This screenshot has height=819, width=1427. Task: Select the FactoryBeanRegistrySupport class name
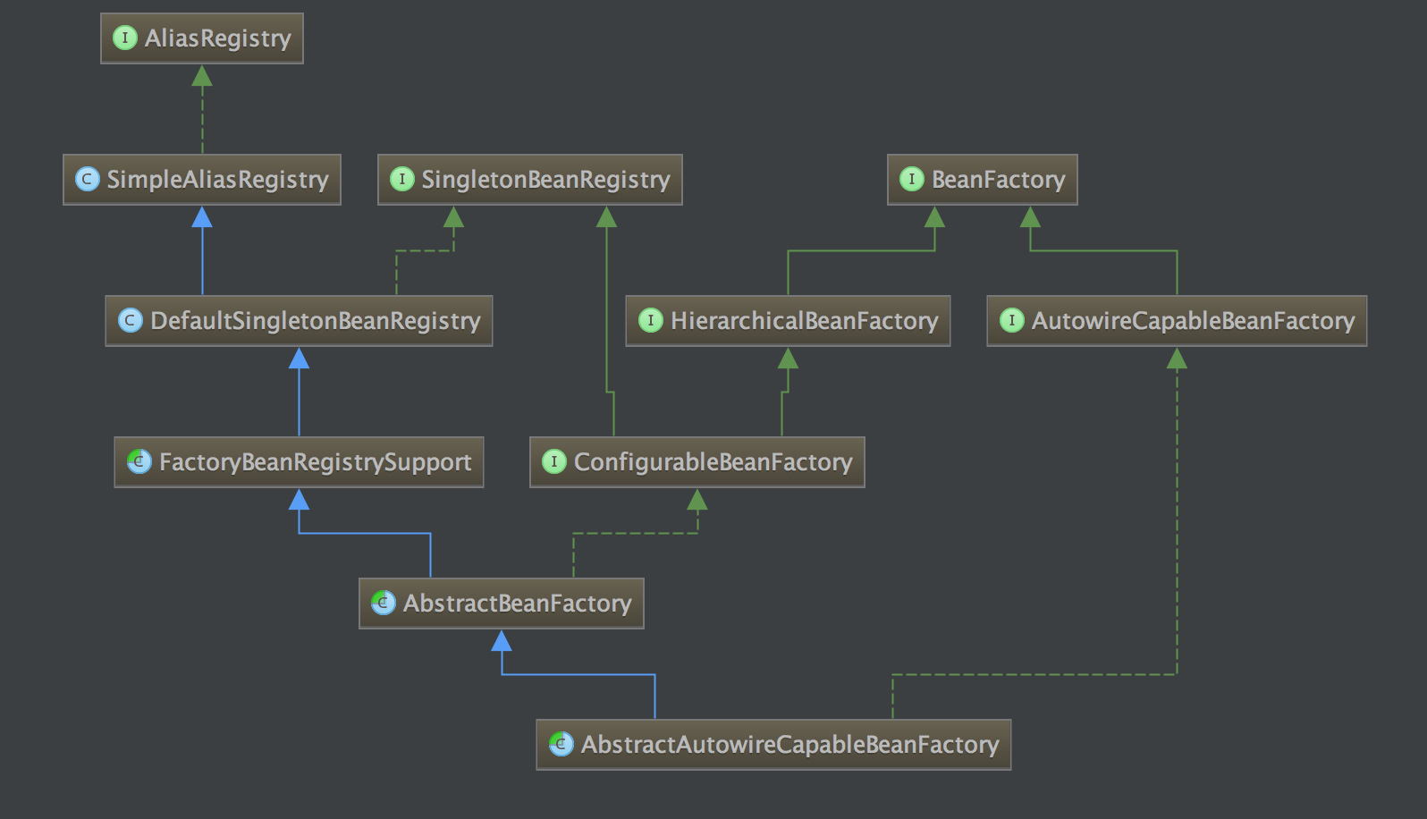click(x=315, y=462)
